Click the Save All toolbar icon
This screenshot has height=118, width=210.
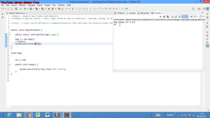[x=12, y=9]
